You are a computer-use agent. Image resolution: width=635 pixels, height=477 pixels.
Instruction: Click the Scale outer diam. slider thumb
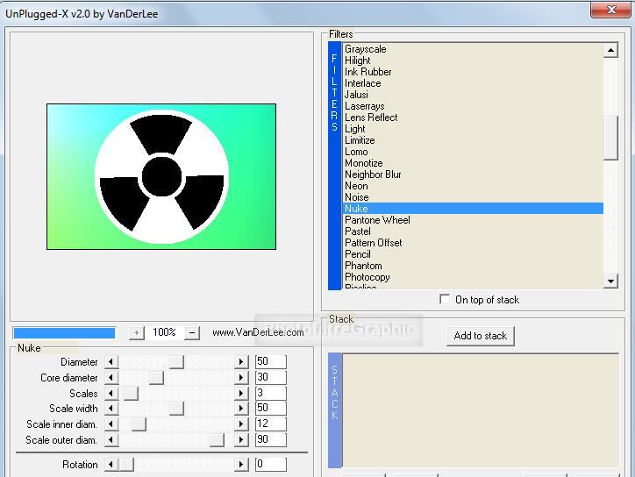(217, 440)
